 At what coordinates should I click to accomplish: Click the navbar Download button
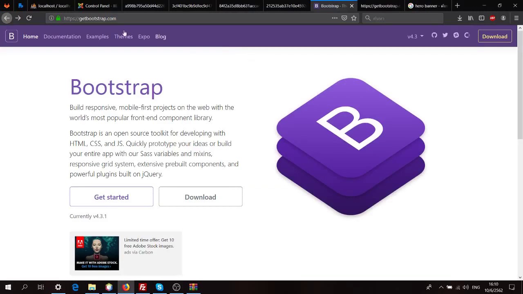click(495, 36)
